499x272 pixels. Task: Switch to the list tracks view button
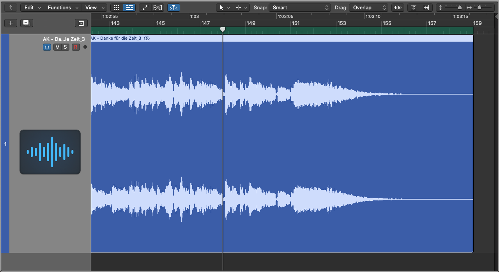[129, 7]
